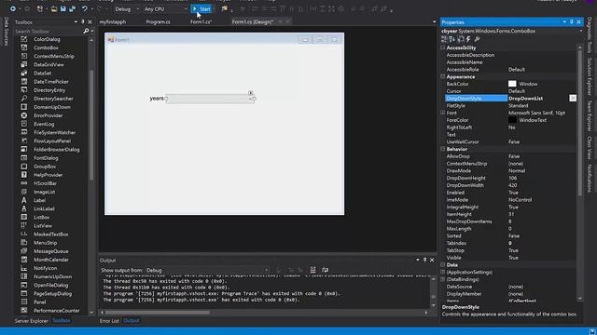Click the Navigate Backward toolbar icon
This screenshot has width=597, height=335.
pos(13,8)
